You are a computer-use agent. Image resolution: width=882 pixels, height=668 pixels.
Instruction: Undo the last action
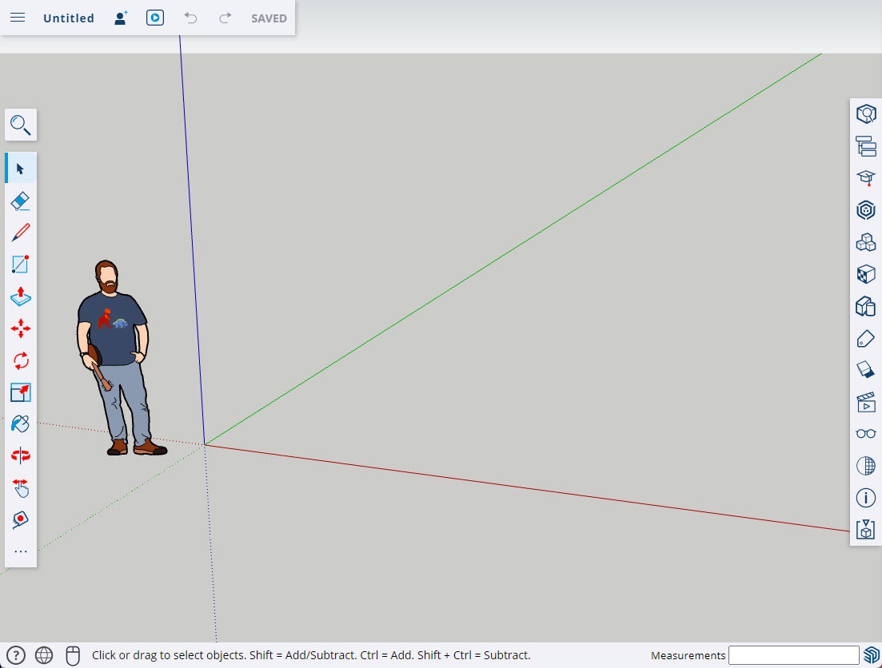coord(190,18)
